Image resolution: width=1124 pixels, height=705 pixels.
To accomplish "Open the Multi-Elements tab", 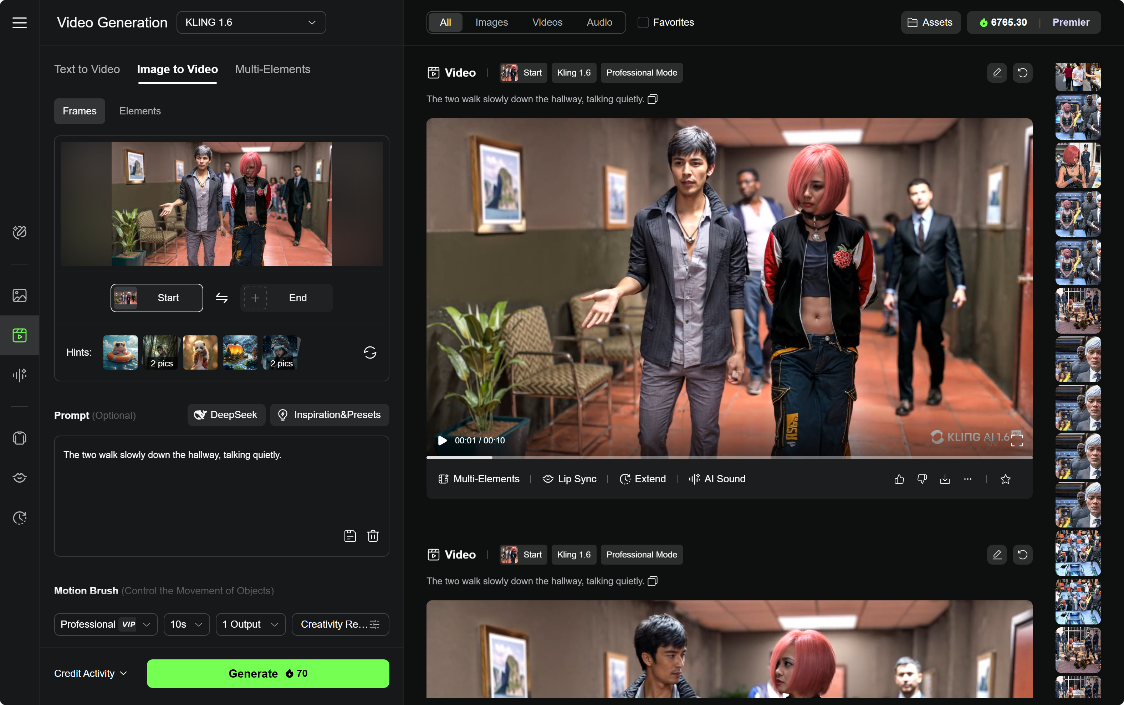I will tap(272, 69).
